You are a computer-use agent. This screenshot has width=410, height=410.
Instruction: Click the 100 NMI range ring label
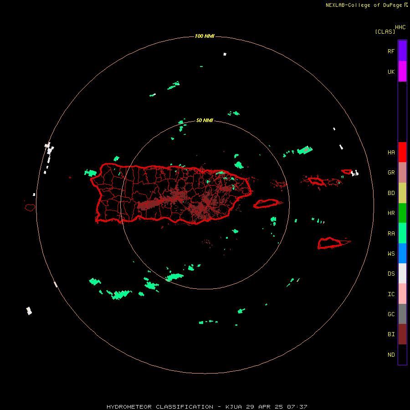pyautogui.click(x=205, y=36)
